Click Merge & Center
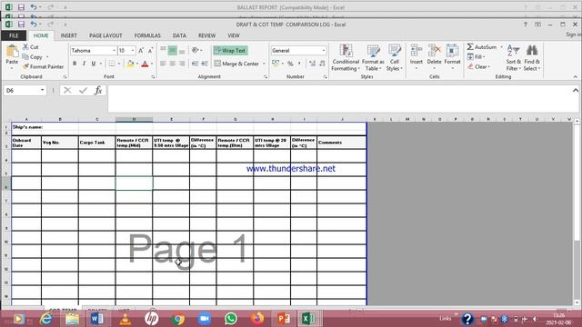The width and height of the screenshot is (582, 327). pyautogui.click(x=236, y=64)
